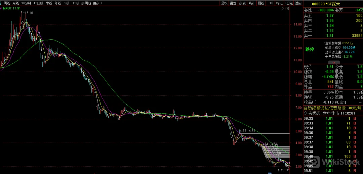Click the 自动续费通达信普及版 subscription link

(x=325, y=108)
